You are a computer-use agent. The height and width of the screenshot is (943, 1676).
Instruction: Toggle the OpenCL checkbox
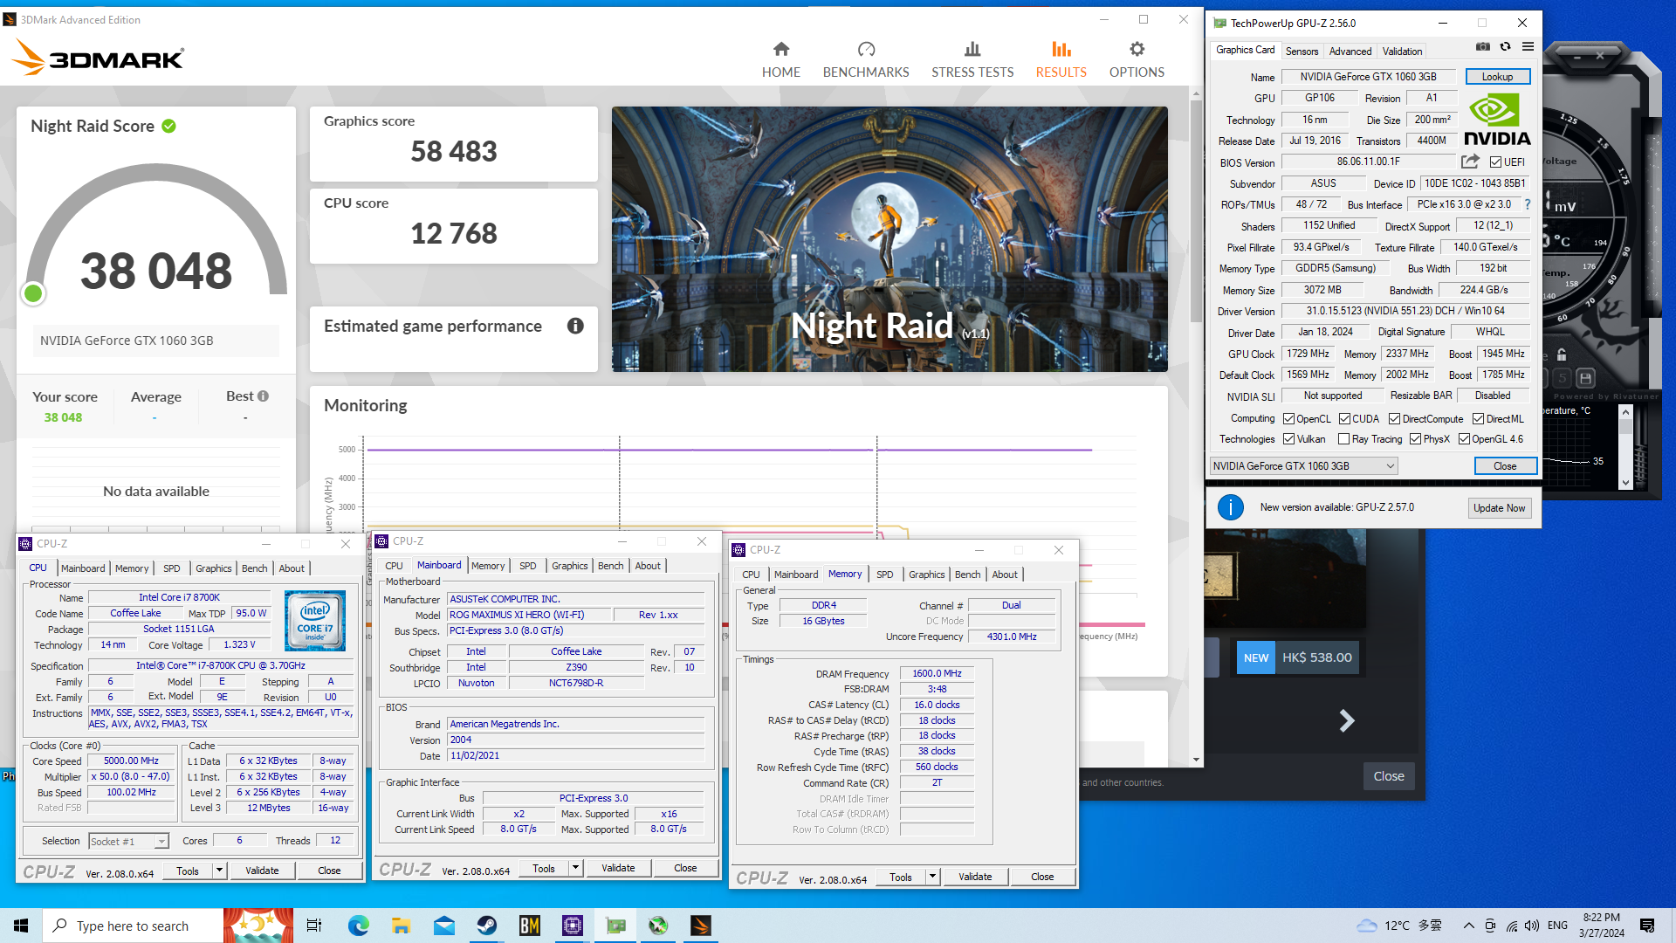pos(1288,419)
